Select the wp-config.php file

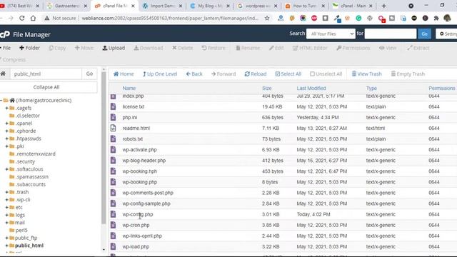pos(138,214)
